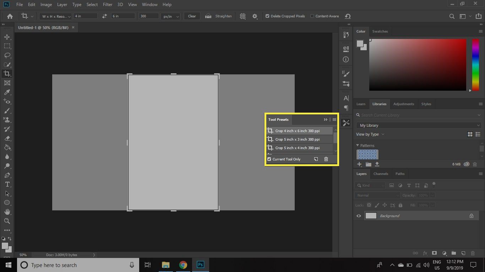Open crop tool preset picker arrow
The height and width of the screenshot is (272, 485).
pos(32,16)
